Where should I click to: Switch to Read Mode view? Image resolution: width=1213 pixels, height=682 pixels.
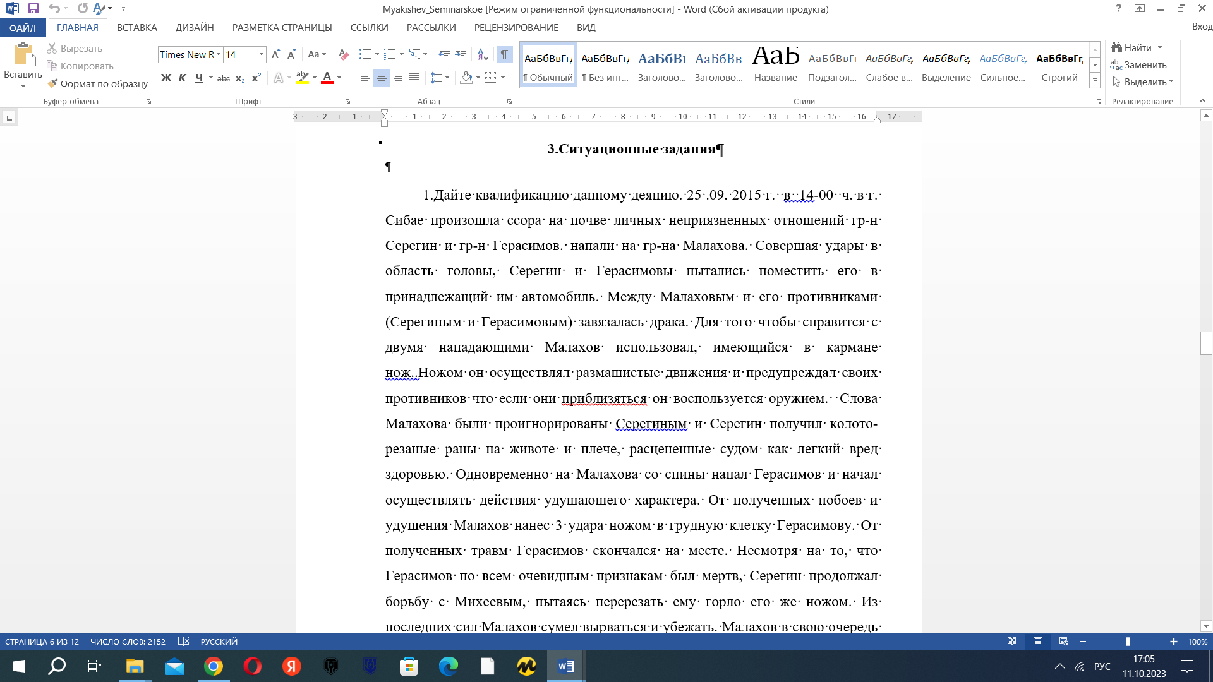[x=1011, y=642]
